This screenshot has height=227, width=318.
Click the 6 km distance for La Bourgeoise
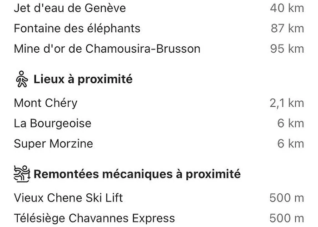click(x=291, y=123)
